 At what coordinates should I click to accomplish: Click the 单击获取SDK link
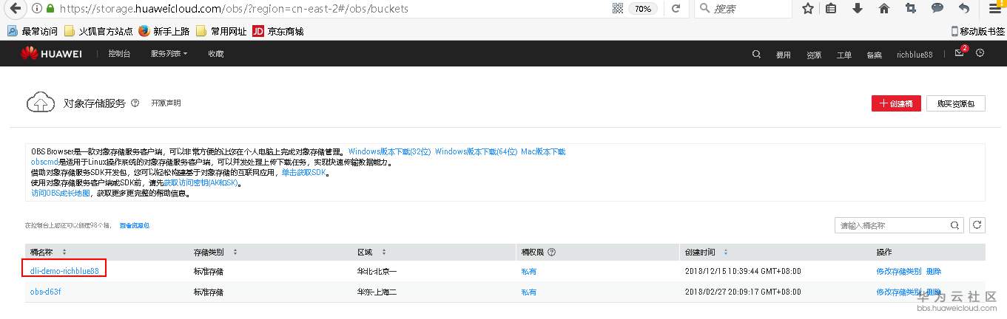[x=303, y=172]
